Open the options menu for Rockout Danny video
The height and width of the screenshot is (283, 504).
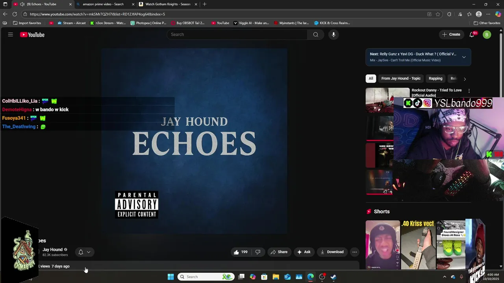[x=469, y=91]
